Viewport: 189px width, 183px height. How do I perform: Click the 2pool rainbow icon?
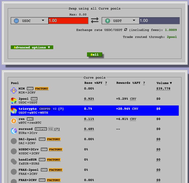click(14, 101)
